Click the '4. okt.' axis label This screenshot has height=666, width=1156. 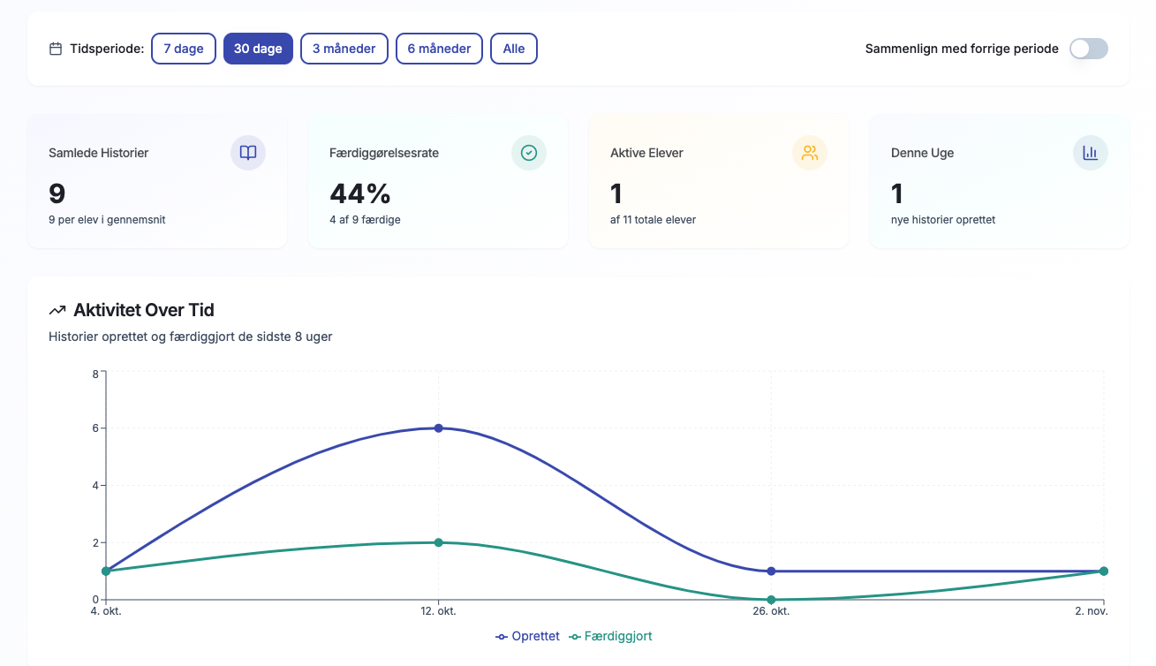point(106,611)
